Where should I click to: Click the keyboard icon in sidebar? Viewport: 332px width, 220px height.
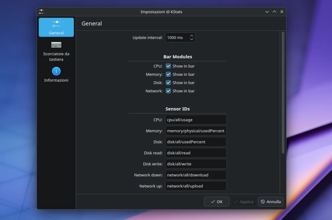pyautogui.click(x=56, y=45)
